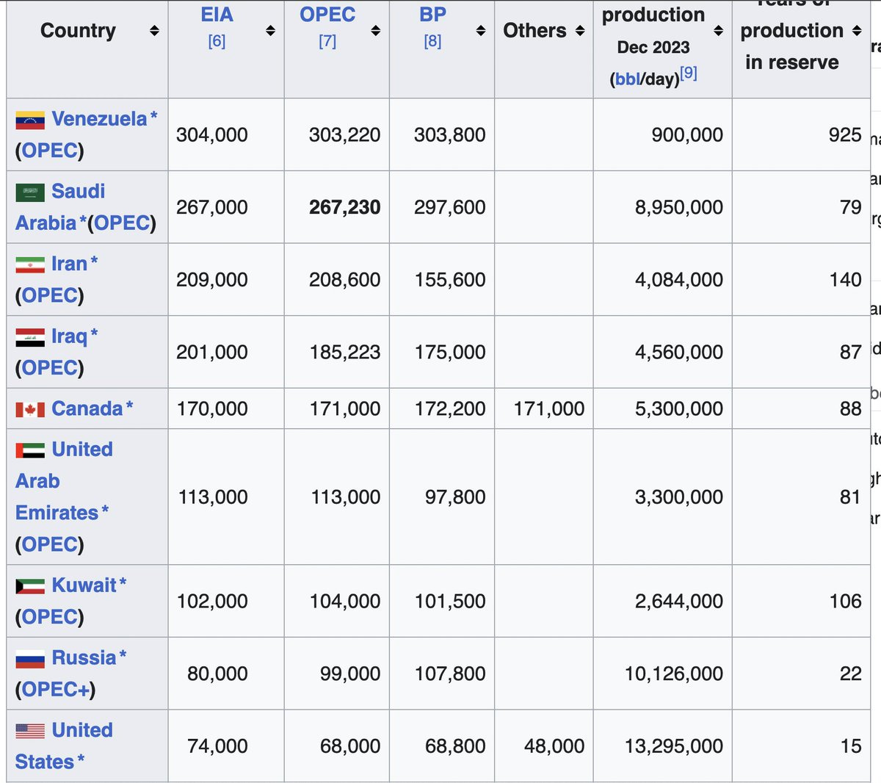
Task: Open citation [8] under BP
Action: click(x=432, y=41)
